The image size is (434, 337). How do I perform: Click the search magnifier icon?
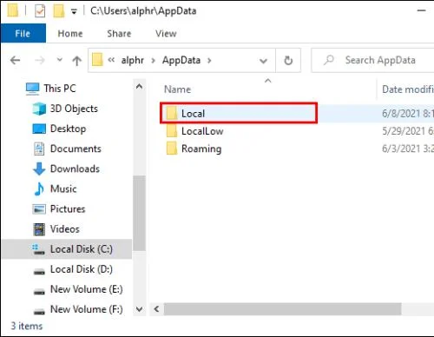pyautogui.click(x=329, y=60)
